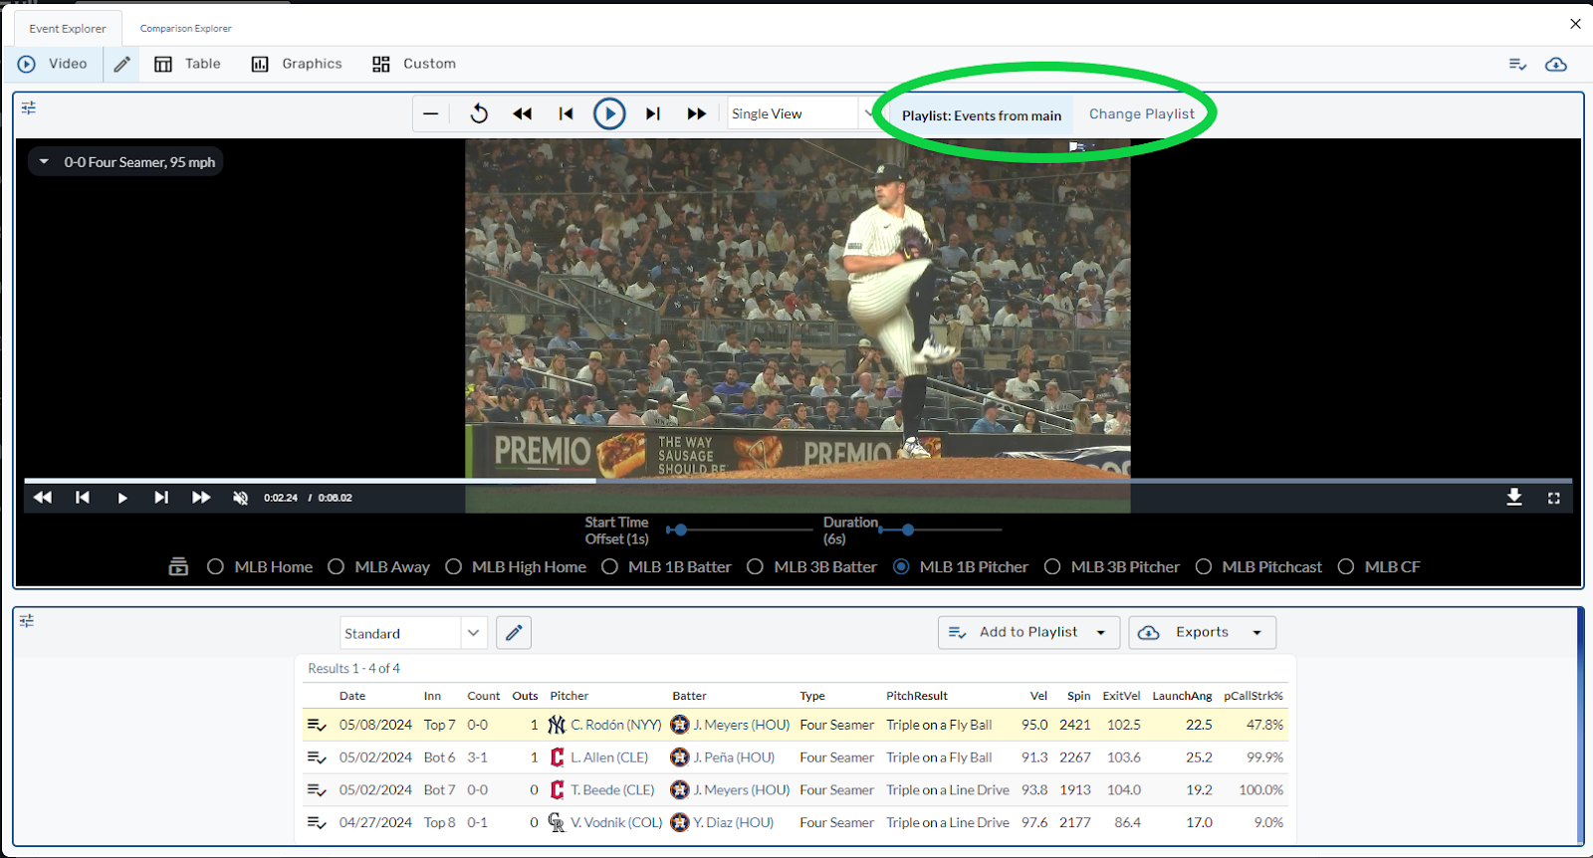Download the video clip using download icon
The width and height of the screenshot is (1593, 858).
(x=1513, y=498)
